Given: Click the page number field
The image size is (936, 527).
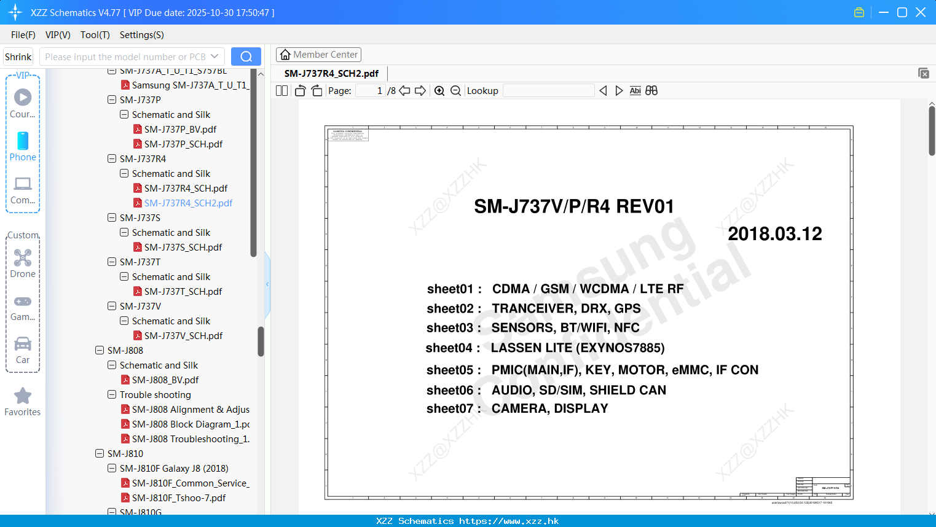Looking at the screenshot, I should (x=371, y=90).
